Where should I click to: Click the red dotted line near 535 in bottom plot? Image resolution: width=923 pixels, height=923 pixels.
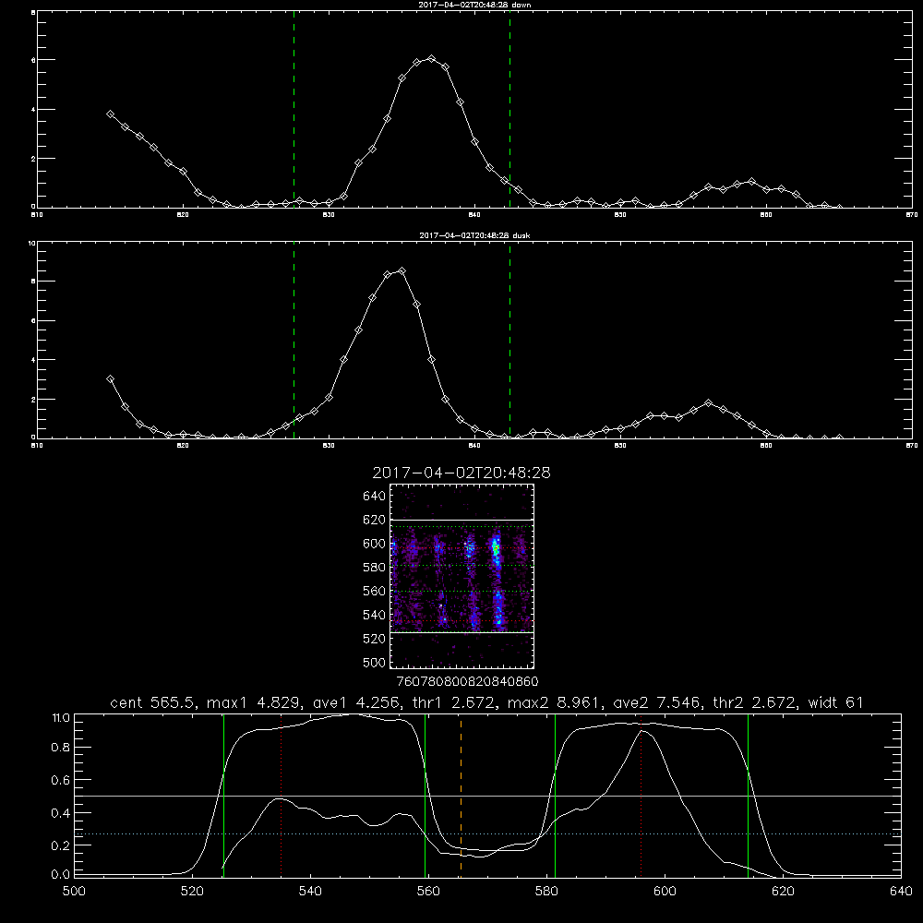(x=282, y=795)
